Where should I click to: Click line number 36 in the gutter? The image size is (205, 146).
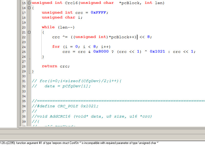click(x=24, y=106)
